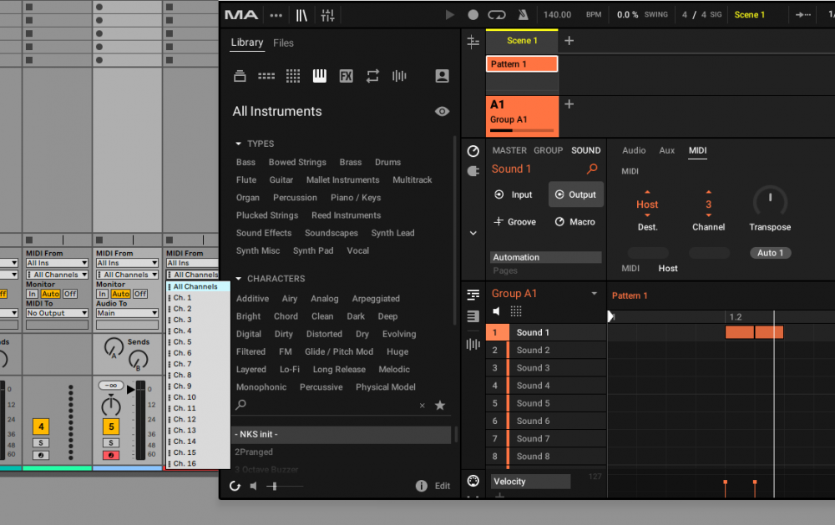Collapse the CHARACTERS section
Image resolution: width=835 pixels, height=525 pixels.
click(239, 279)
